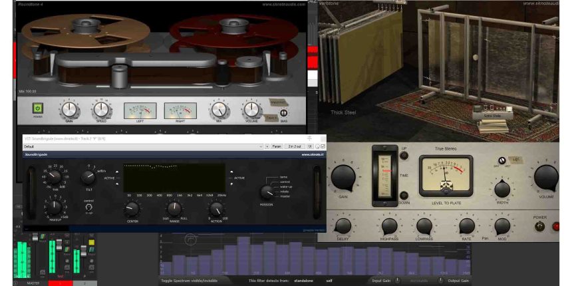Click the Input Gain knob
Screen dimensions: 572x286
(398, 281)
